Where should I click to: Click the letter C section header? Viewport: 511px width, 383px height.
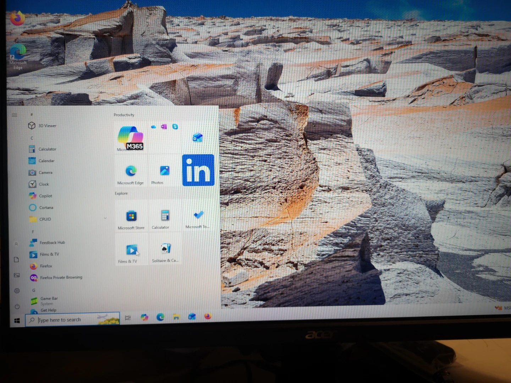click(x=32, y=138)
